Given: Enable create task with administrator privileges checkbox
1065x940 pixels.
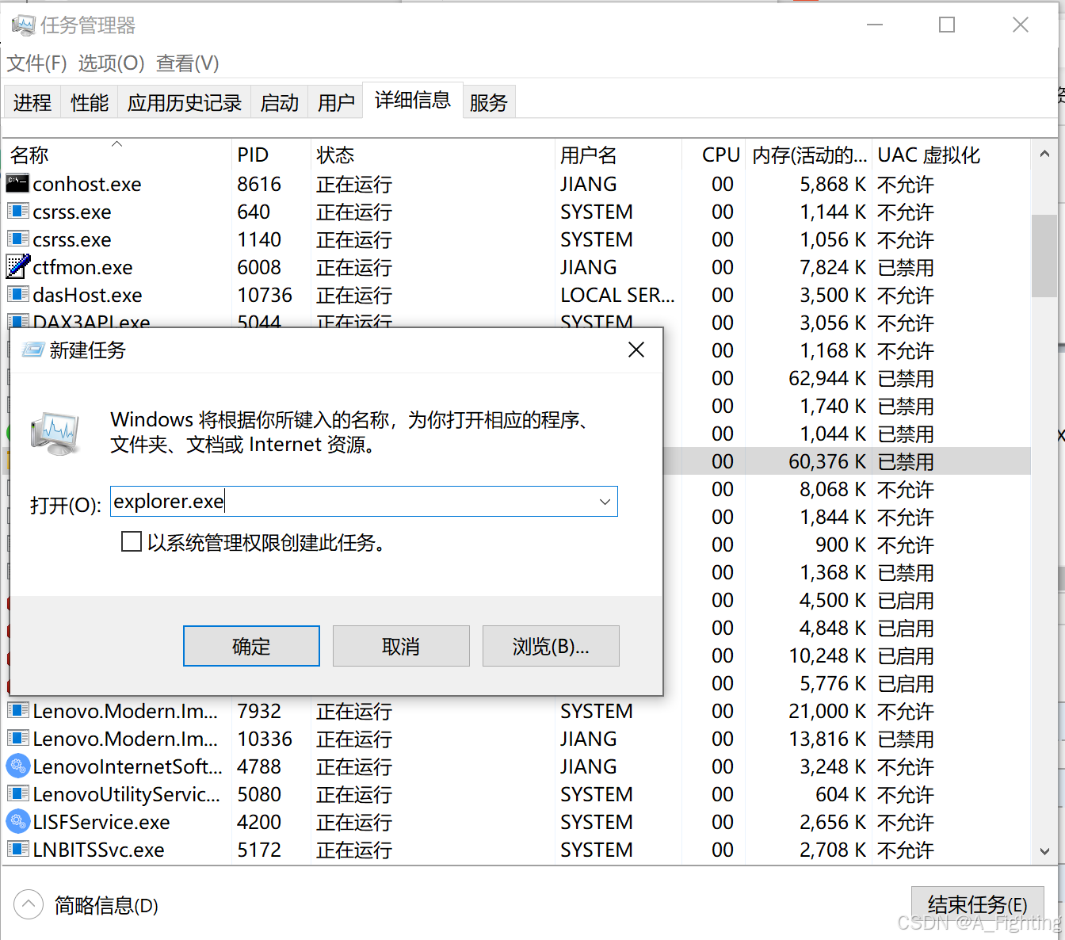Looking at the screenshot, I should [x=131, y=542].
